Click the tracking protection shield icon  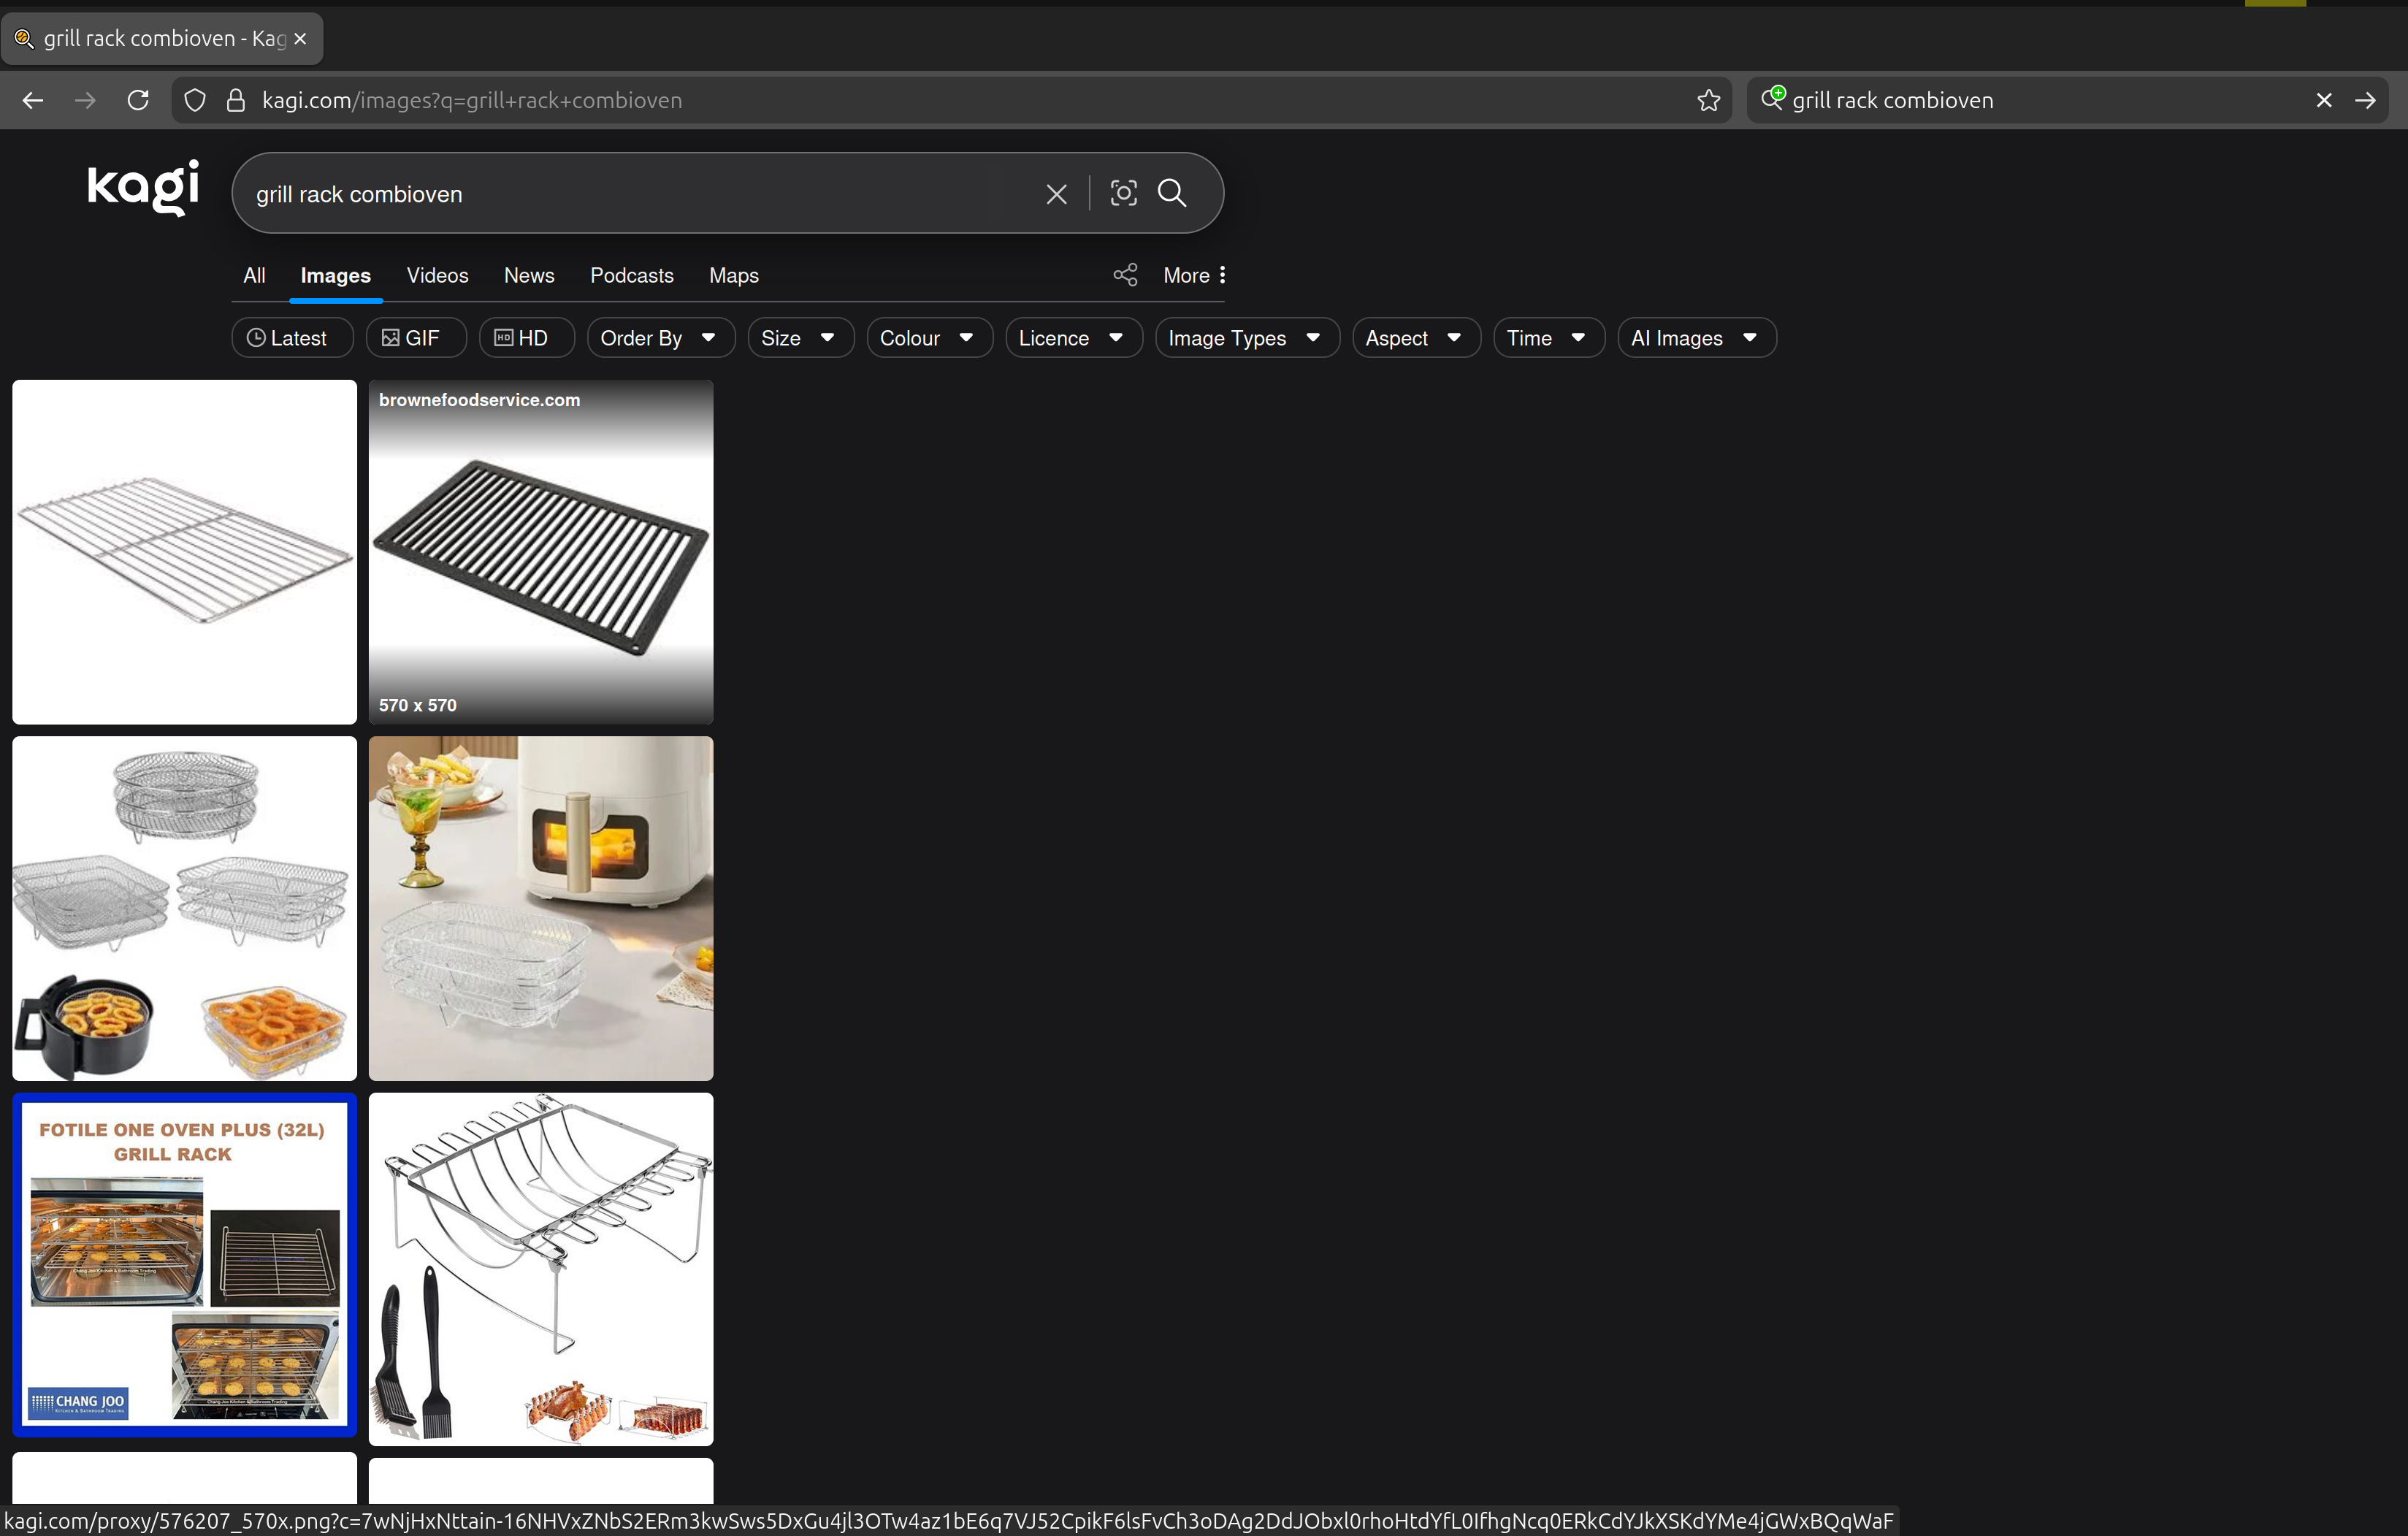(x=194, y=100)
